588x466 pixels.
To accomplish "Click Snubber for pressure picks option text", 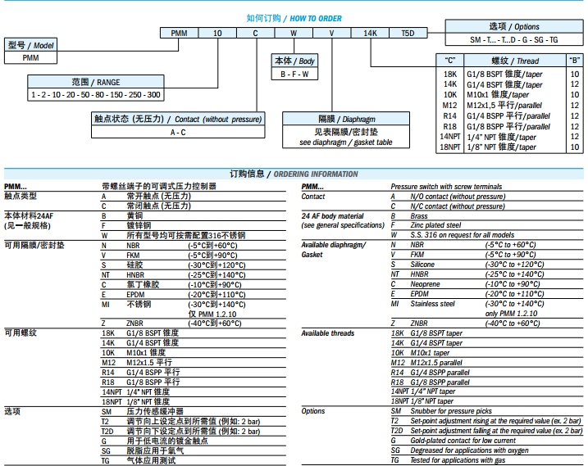I will (x=452, y=411).
